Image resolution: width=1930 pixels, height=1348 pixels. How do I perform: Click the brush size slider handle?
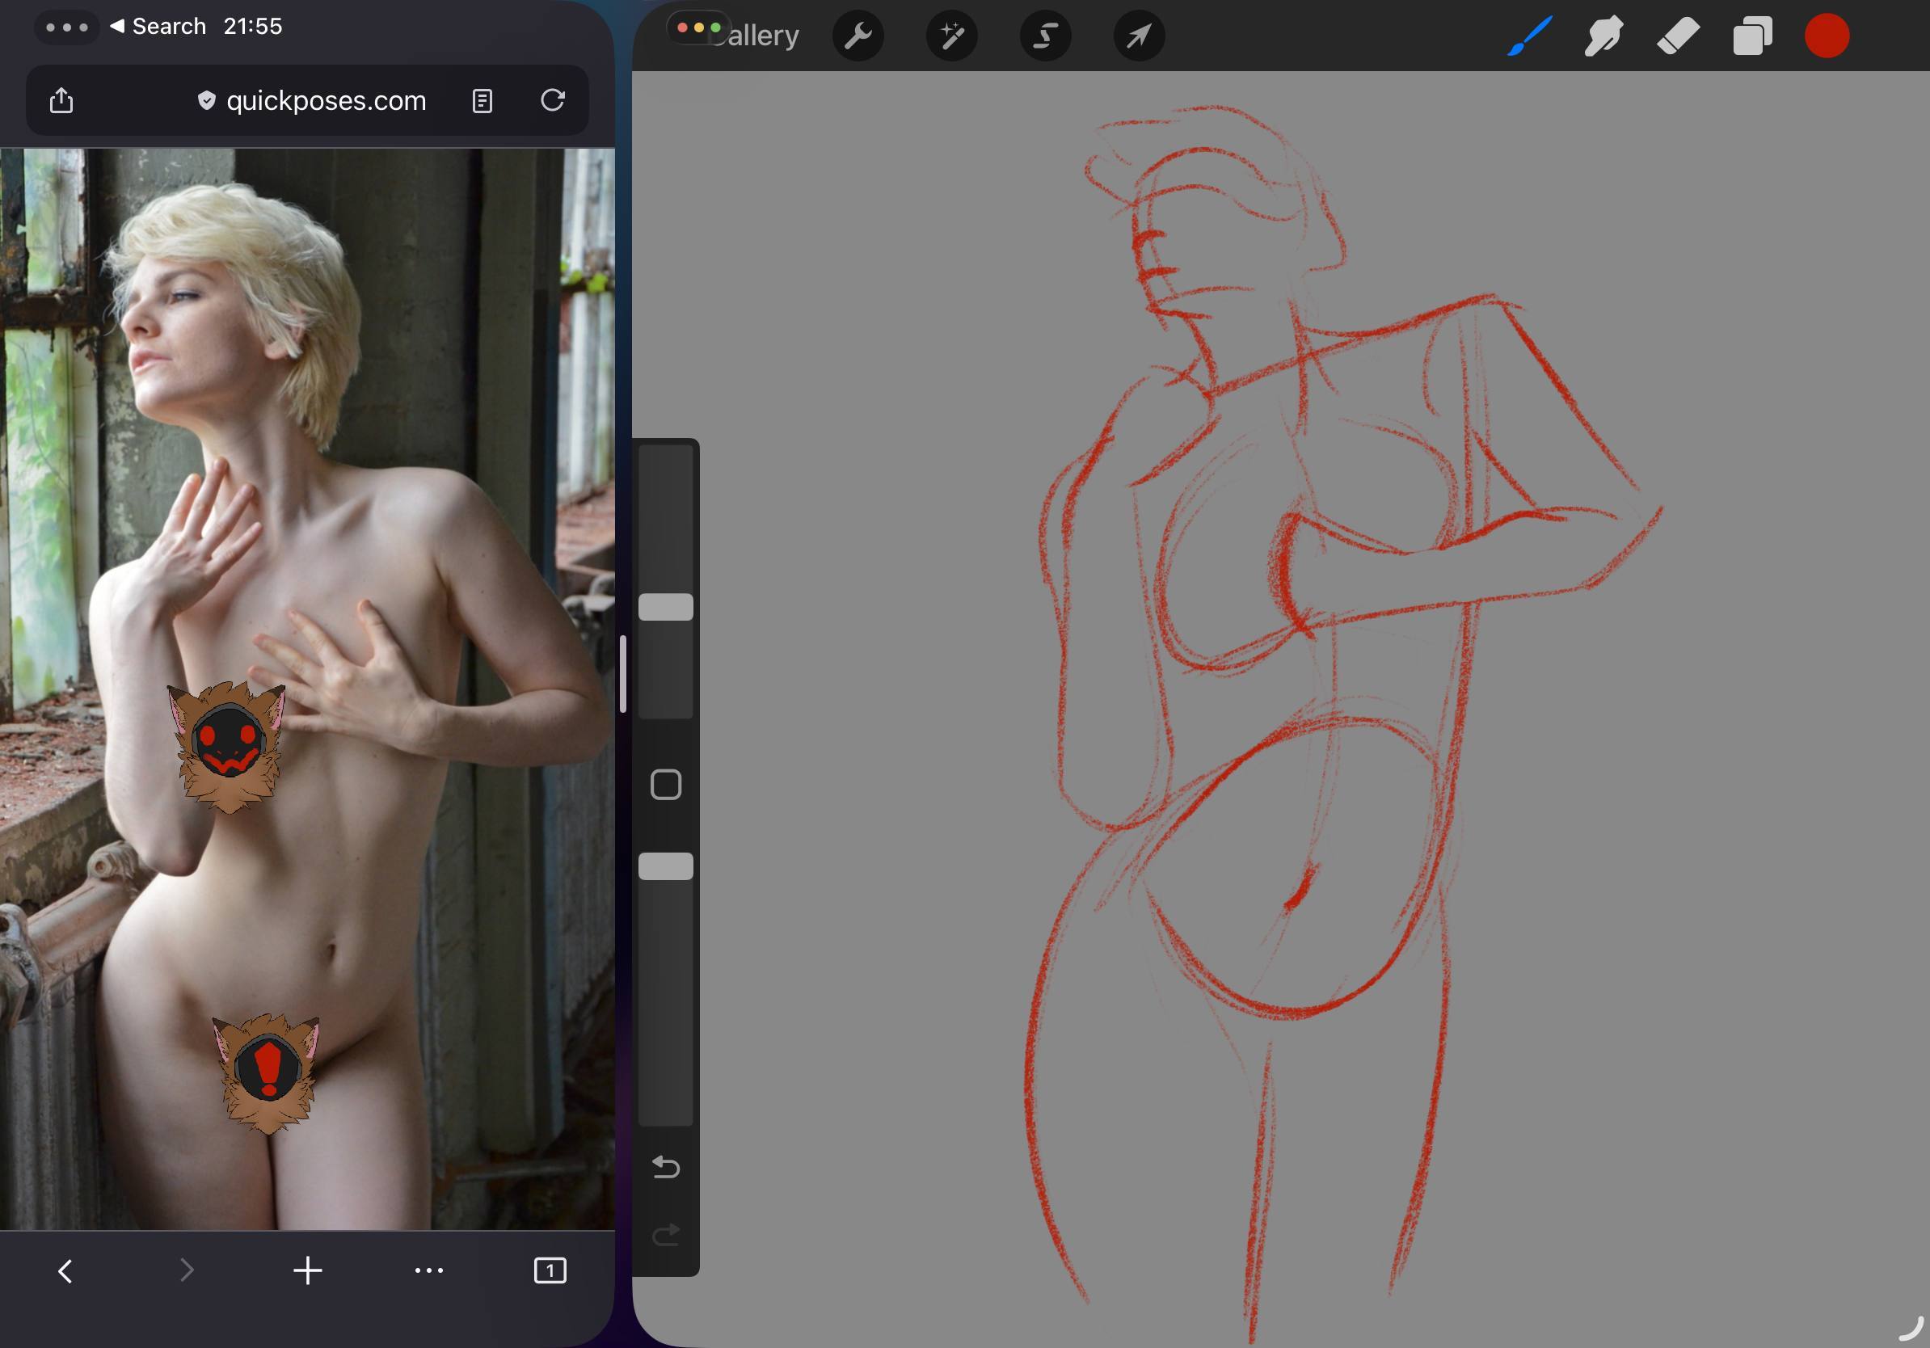[x=666, y=607]
